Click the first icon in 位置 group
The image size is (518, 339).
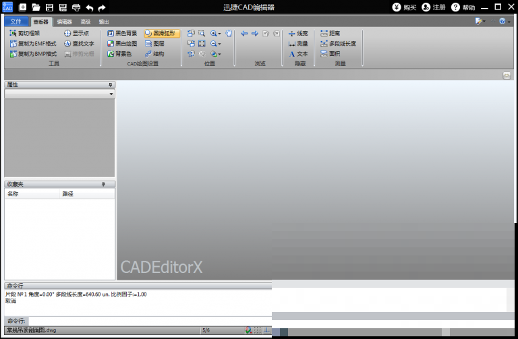click(x=191, y=33)
